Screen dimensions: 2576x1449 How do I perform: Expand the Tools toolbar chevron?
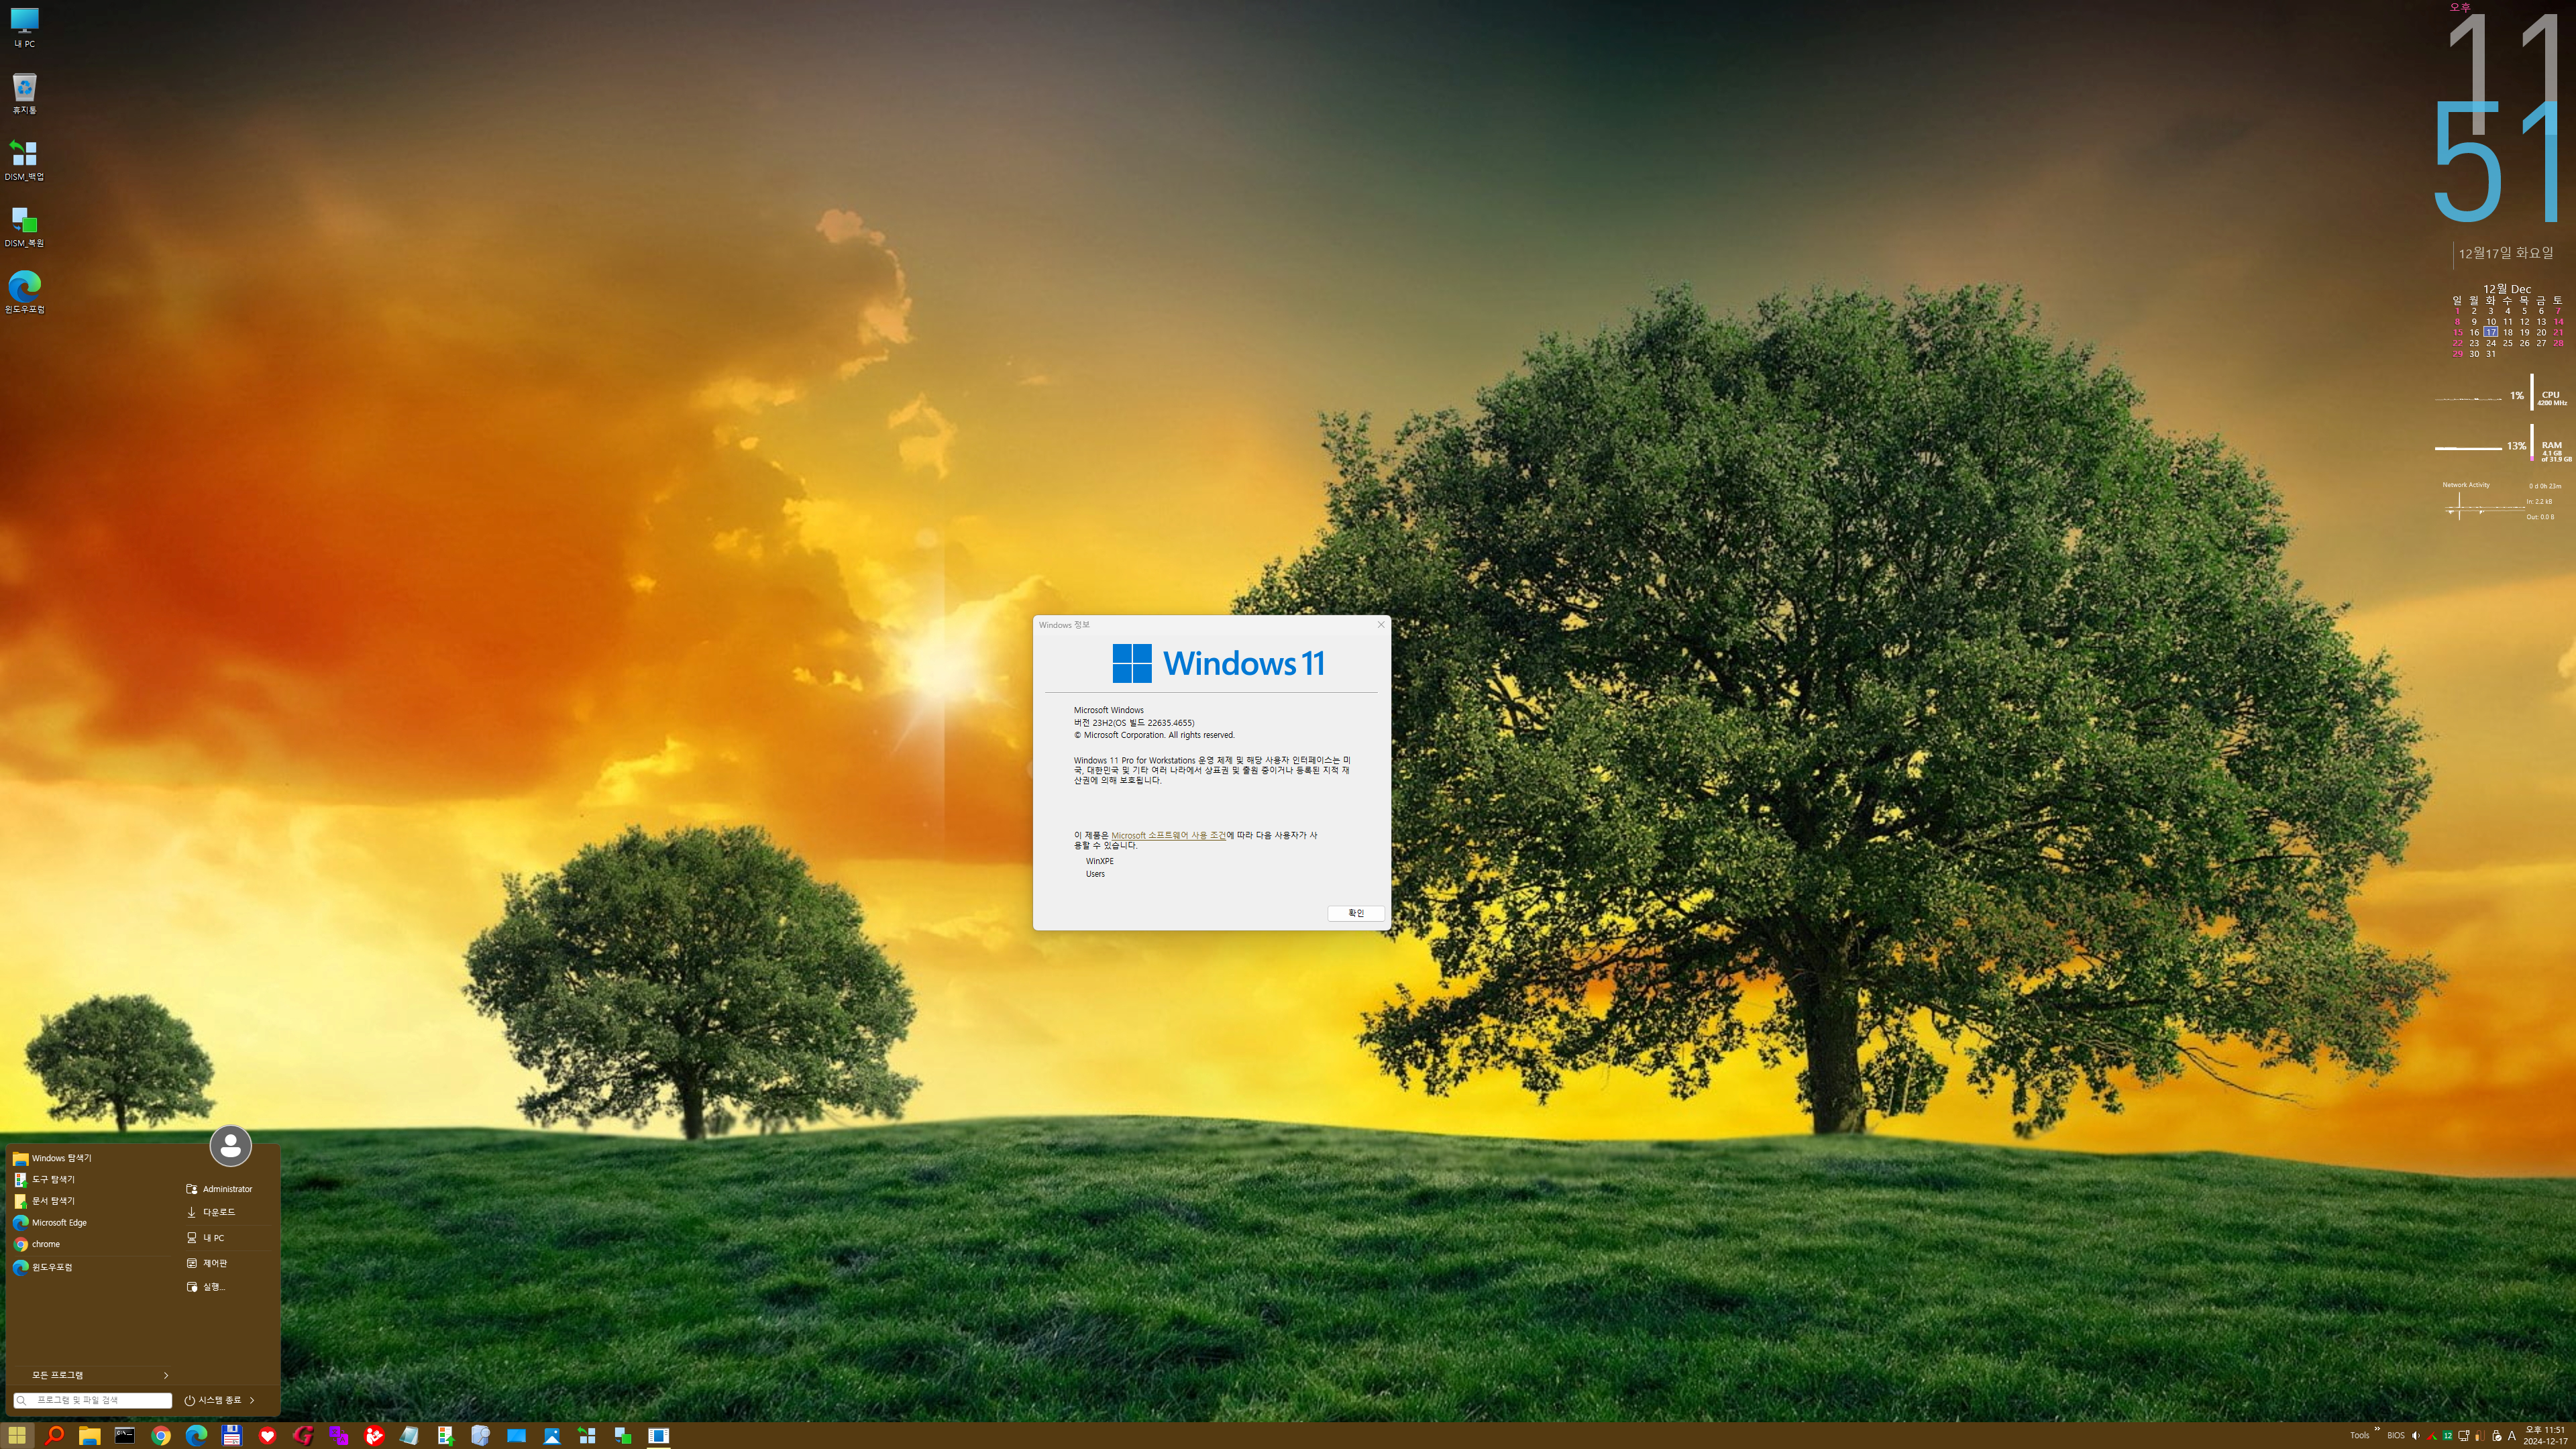click(x=2377, y=1429)
